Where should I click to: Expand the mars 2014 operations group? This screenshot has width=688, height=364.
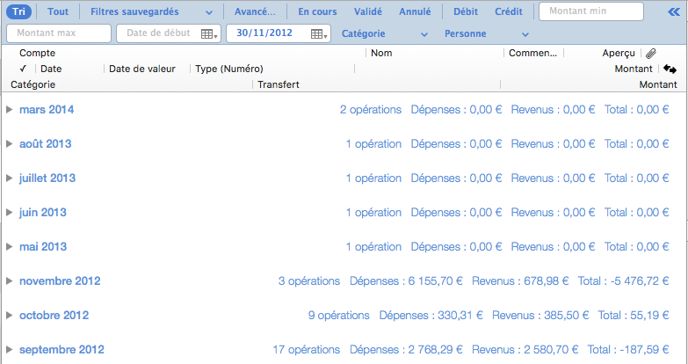pyautogui.click(x=10, y=110)
